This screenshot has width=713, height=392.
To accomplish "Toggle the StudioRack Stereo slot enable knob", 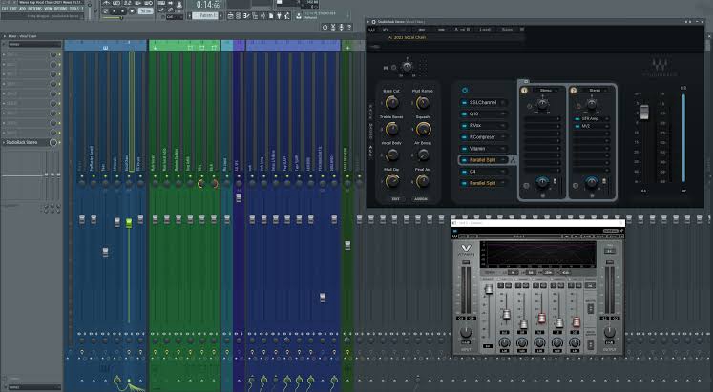I will coord(53,143).
